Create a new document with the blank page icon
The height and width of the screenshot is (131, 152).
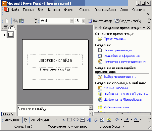[7, 21]
